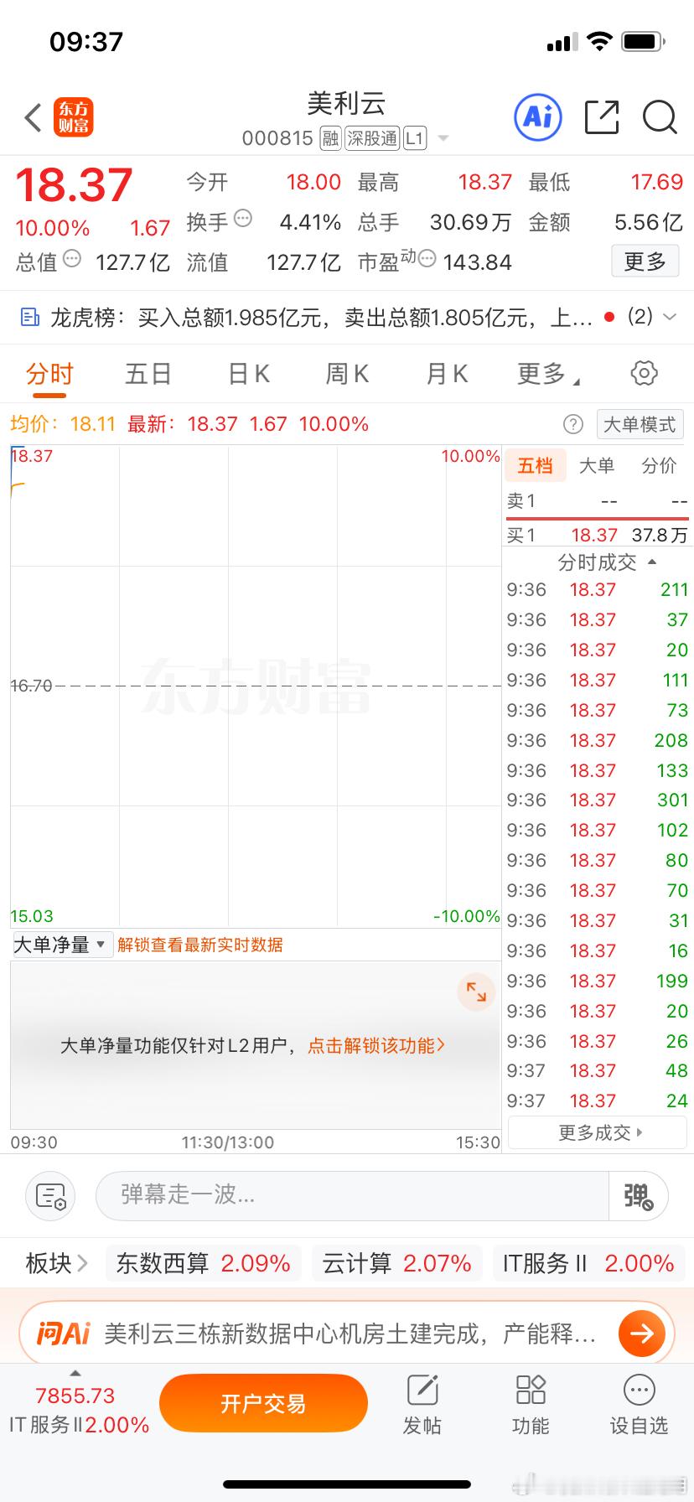Open the danmaku settings list icon
This screenshot has height=1502, width=694.
50,1196
